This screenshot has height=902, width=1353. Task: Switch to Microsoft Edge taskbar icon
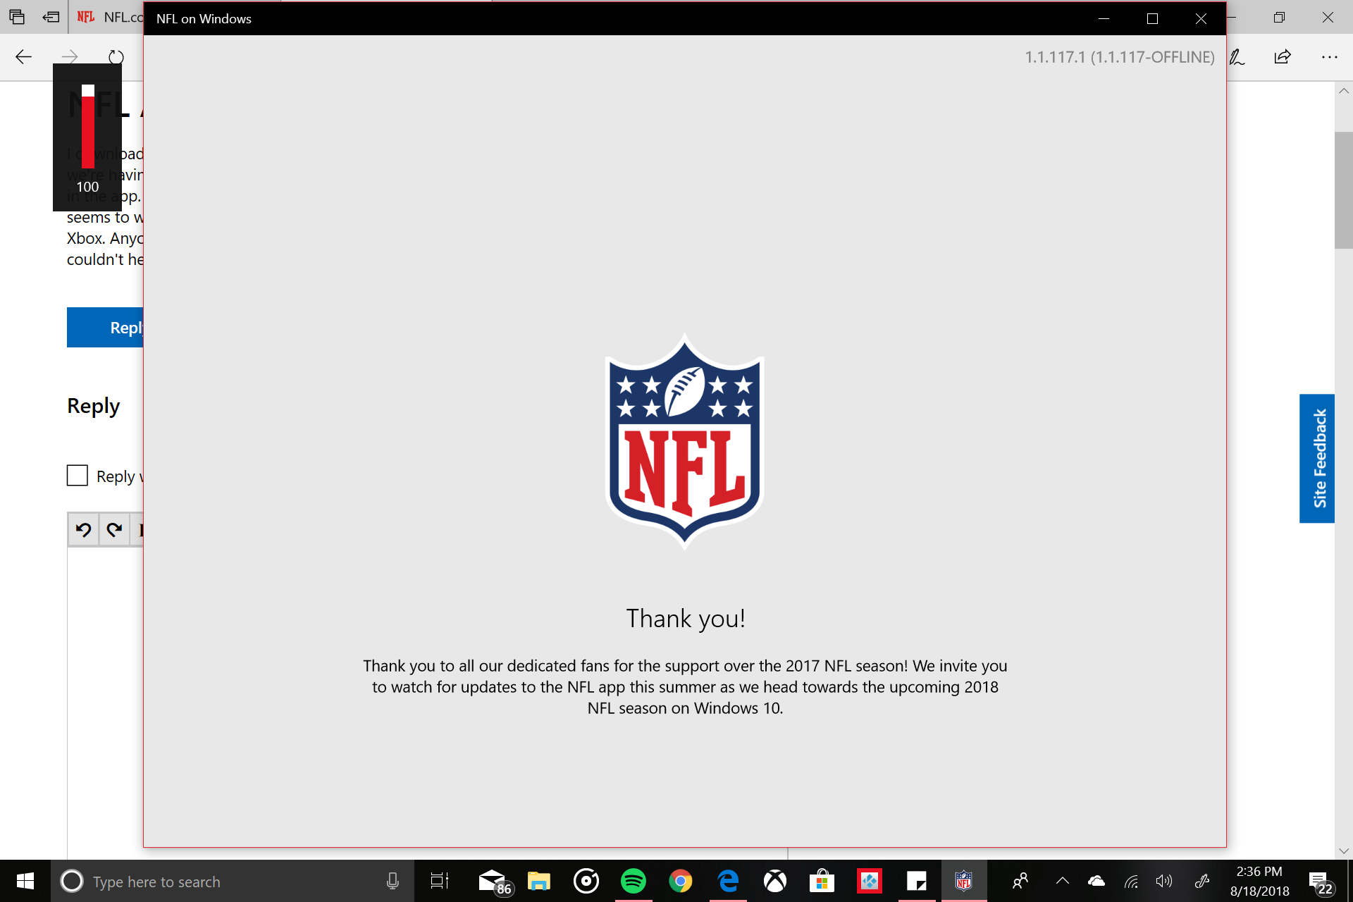728,881
